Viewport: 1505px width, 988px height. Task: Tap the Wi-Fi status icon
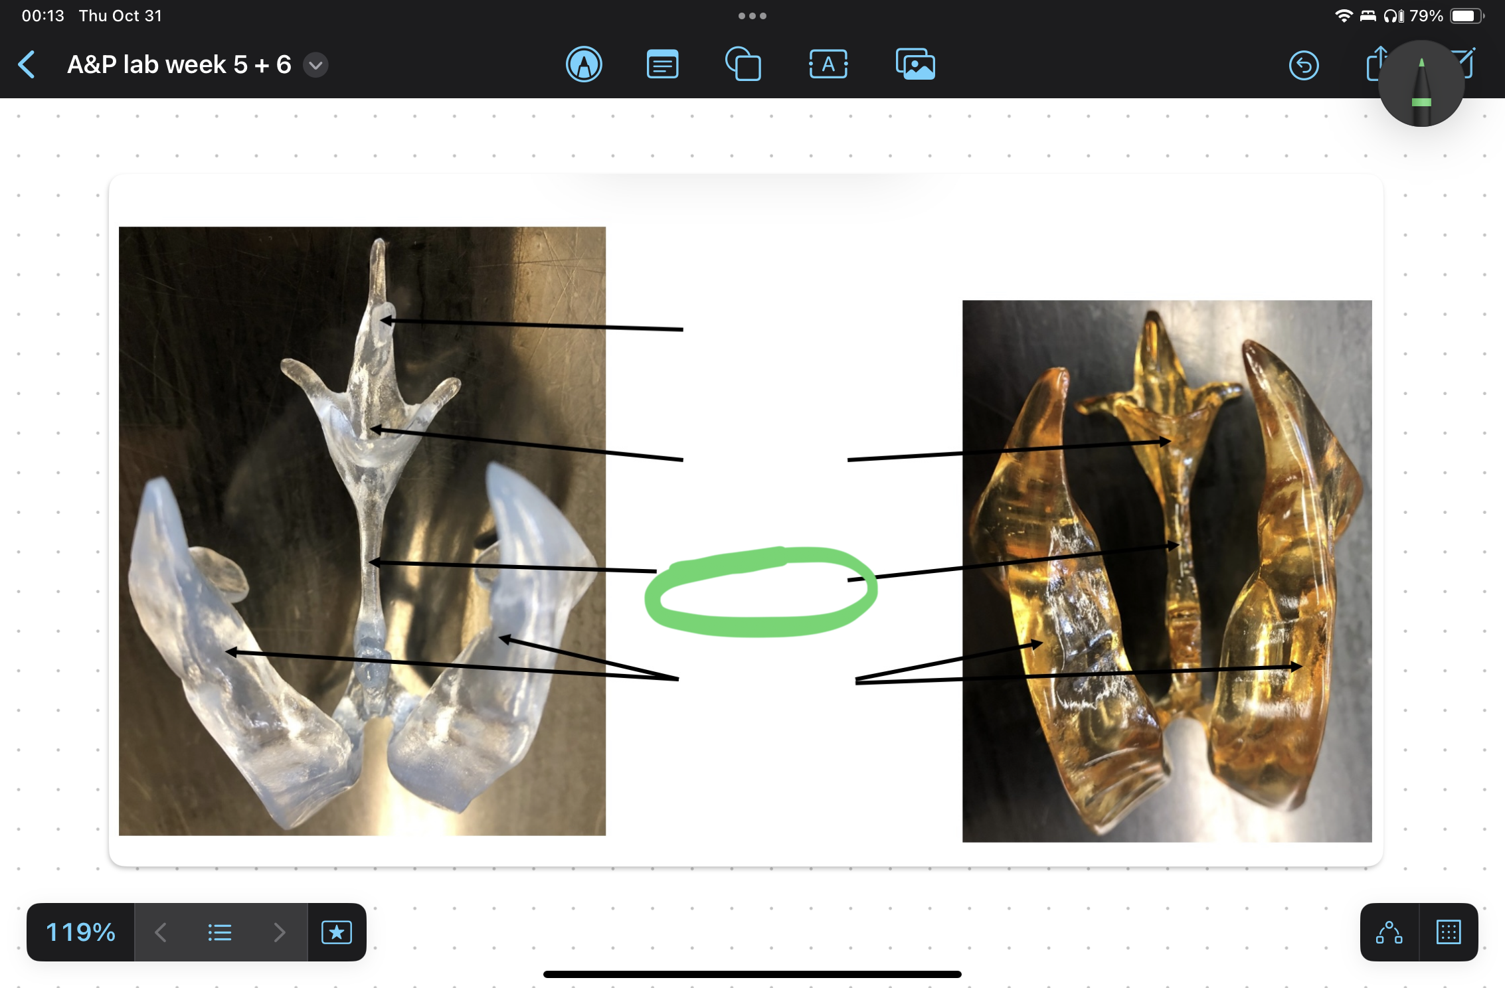pos(1344,16)
